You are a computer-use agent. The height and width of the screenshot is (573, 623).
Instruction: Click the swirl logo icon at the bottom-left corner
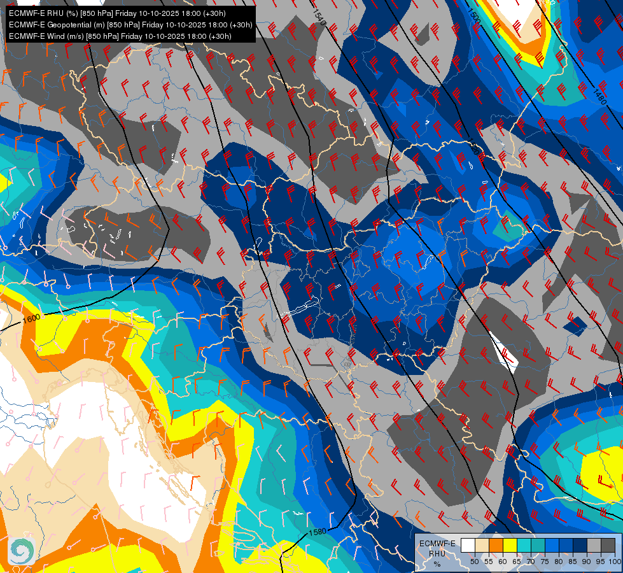pos(21,551)
